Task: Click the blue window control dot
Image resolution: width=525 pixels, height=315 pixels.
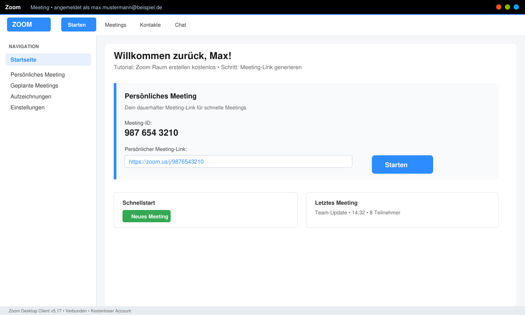Action: (x=516, y=7)
